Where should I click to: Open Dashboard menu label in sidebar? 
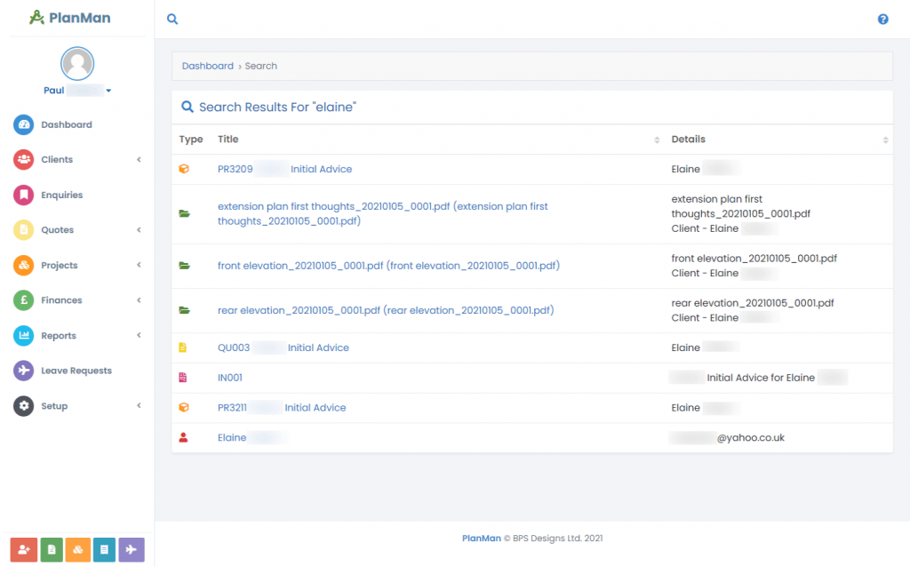pyautogui.click(x=67, y=124)
